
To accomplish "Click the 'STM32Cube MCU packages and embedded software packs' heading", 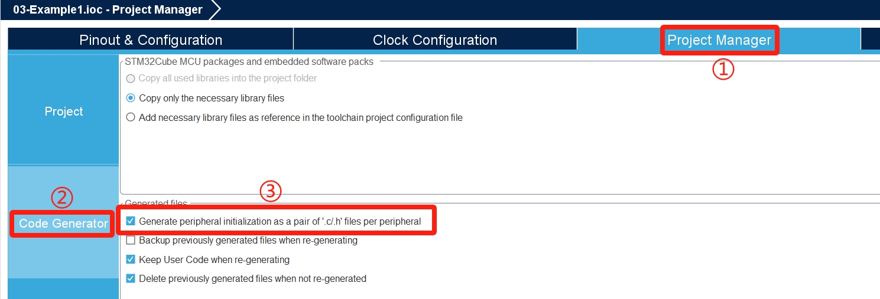I will (x=249, y=61).
